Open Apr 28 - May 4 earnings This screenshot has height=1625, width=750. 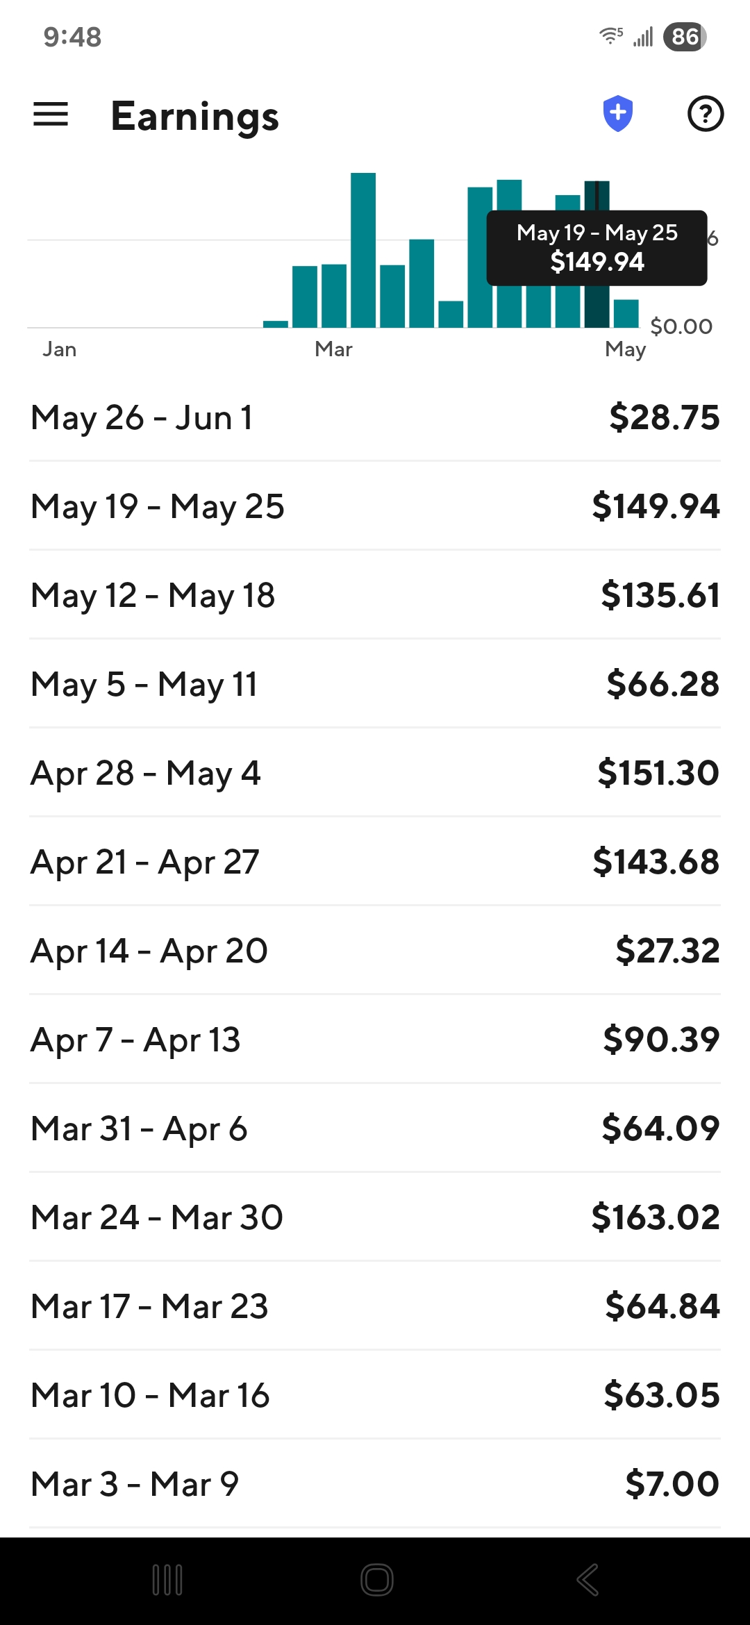click(375, 774)
